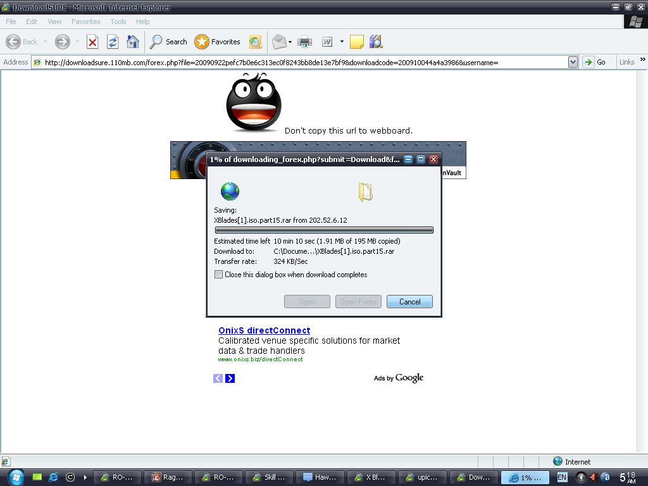Check Close this dialog box when download completes
This screenshot has height=486, width=648.
click(x=218, y=275)
